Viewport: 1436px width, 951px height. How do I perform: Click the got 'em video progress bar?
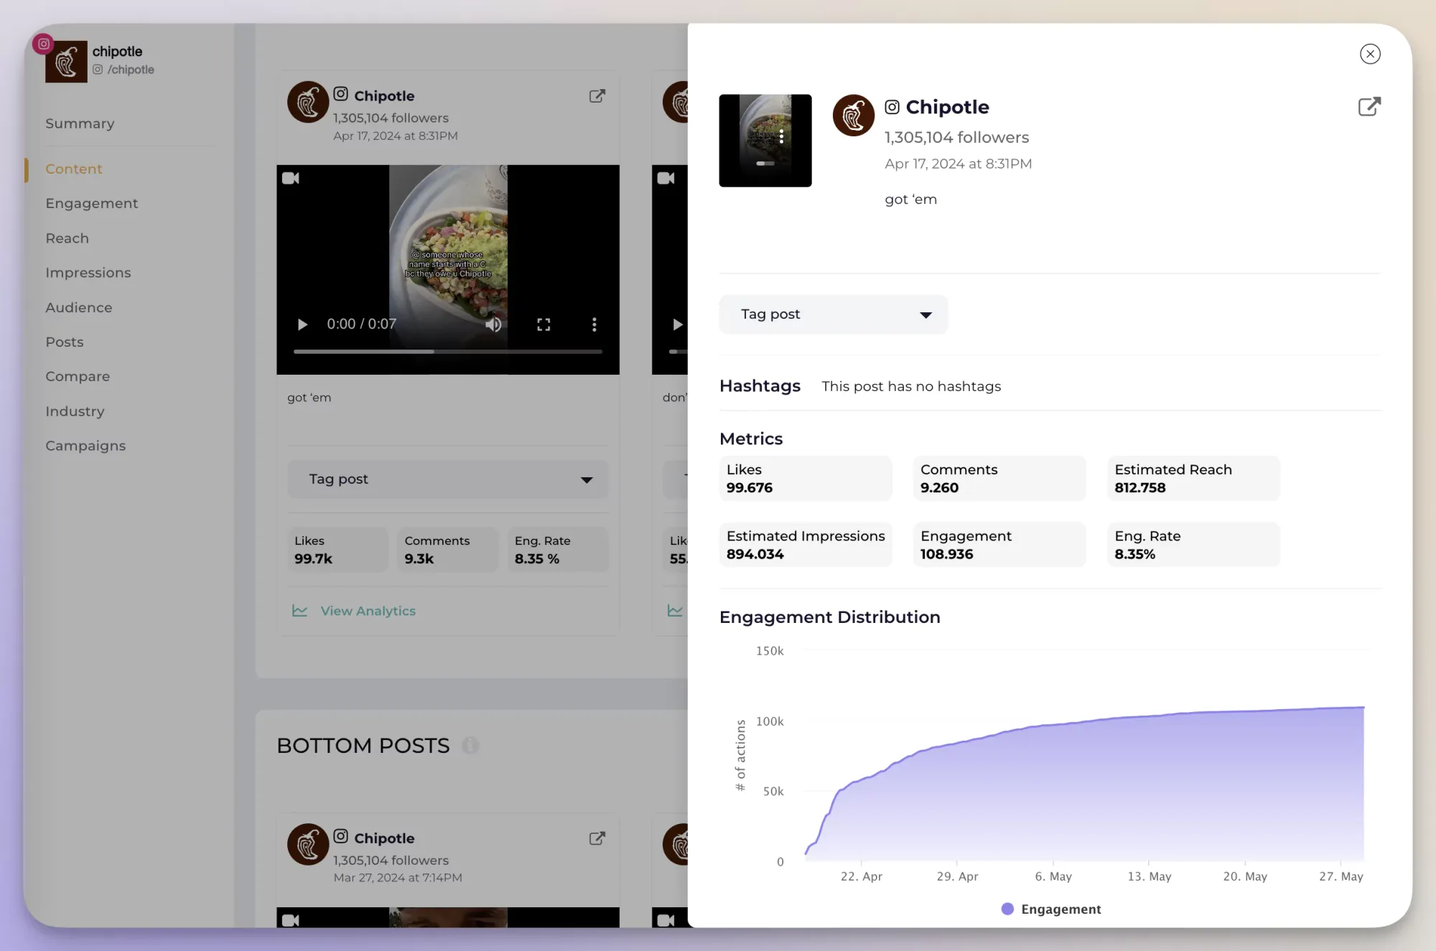pyautogui.click(x=447, y=352)
